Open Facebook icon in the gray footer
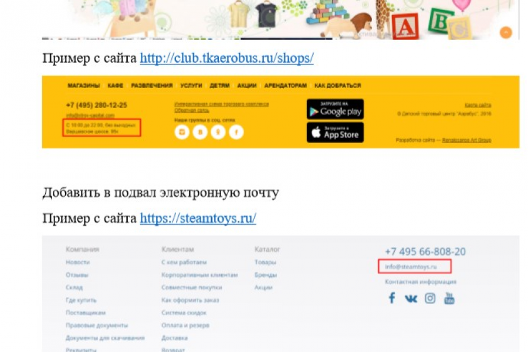Screen dimensions: 528x352 click(x=392, y=298)
